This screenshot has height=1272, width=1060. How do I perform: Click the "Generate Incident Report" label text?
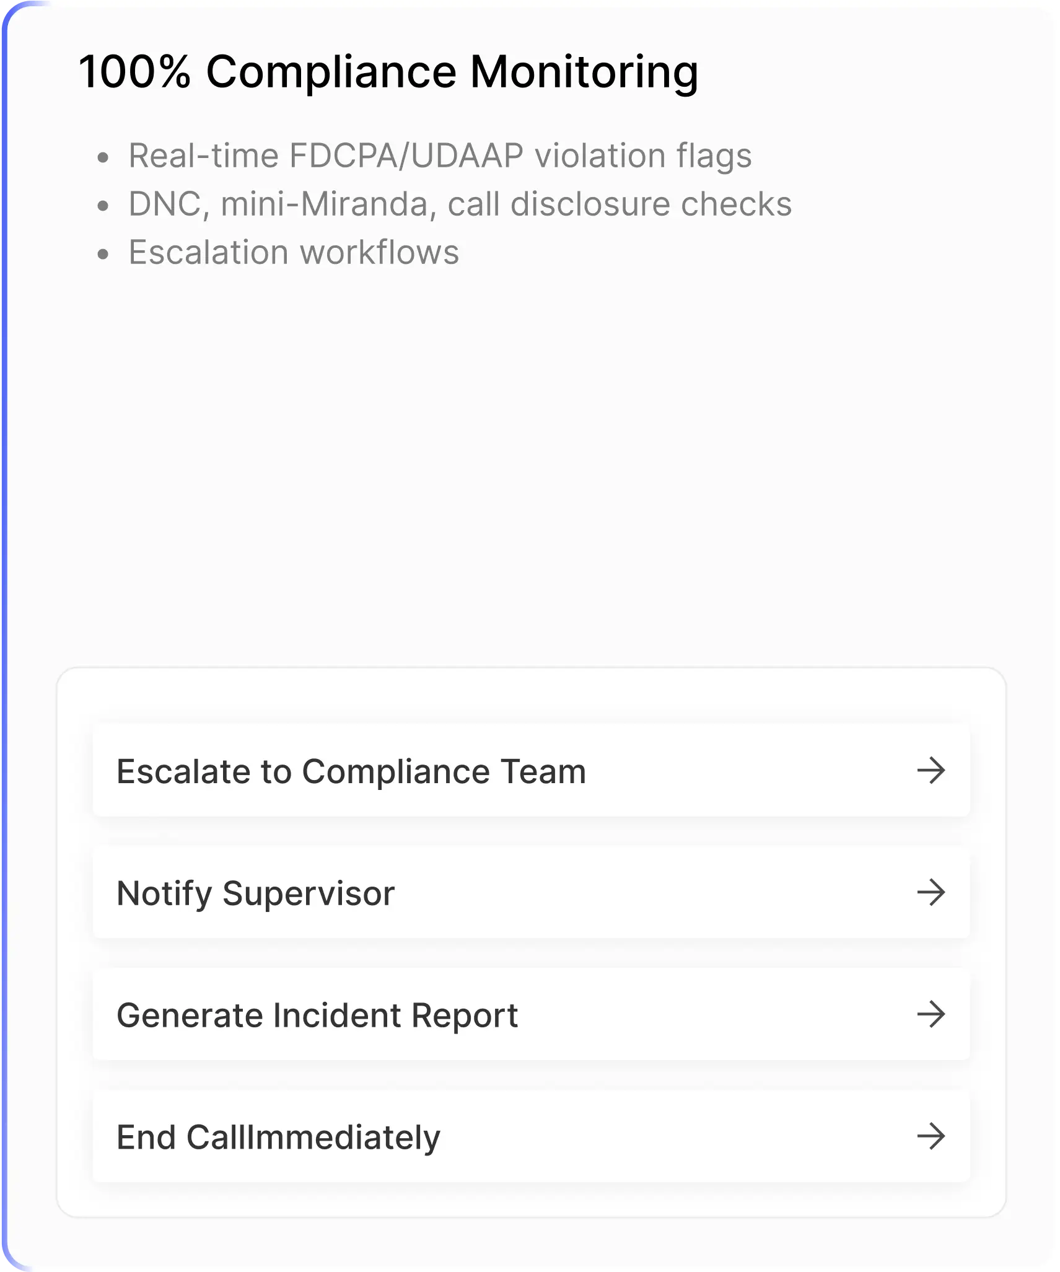coord(317,1015)
